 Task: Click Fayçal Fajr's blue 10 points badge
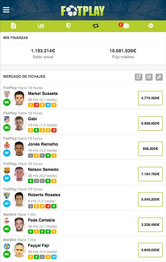click(x=54, y=257)
